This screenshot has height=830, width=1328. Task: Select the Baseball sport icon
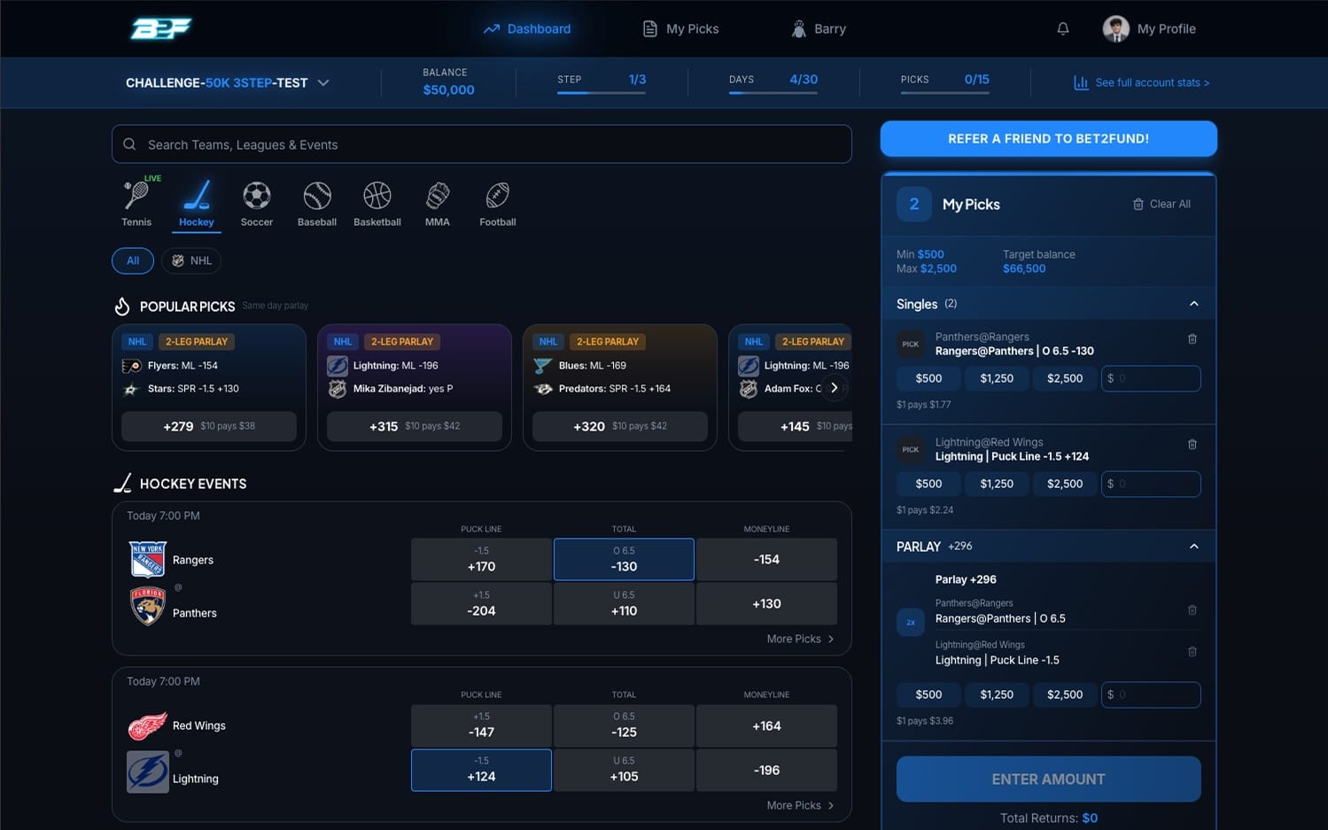pyautogui.click(x=317, y=204)
